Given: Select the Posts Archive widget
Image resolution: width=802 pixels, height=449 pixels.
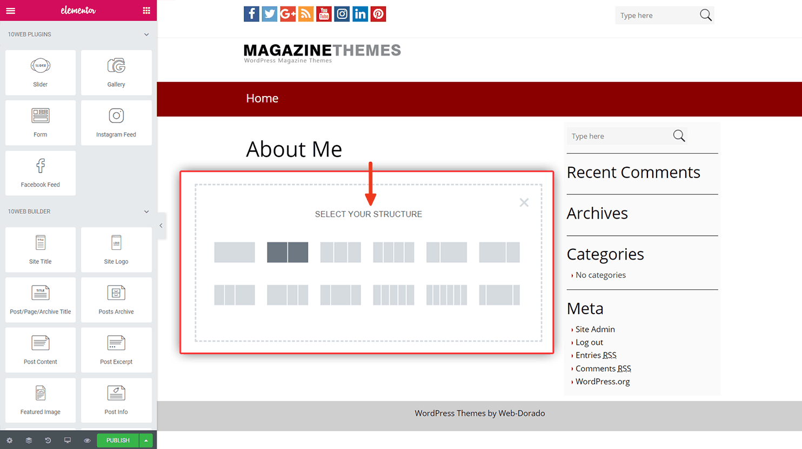Looking at the screenshot, I should pyautogui.click(x=116, y=300).
